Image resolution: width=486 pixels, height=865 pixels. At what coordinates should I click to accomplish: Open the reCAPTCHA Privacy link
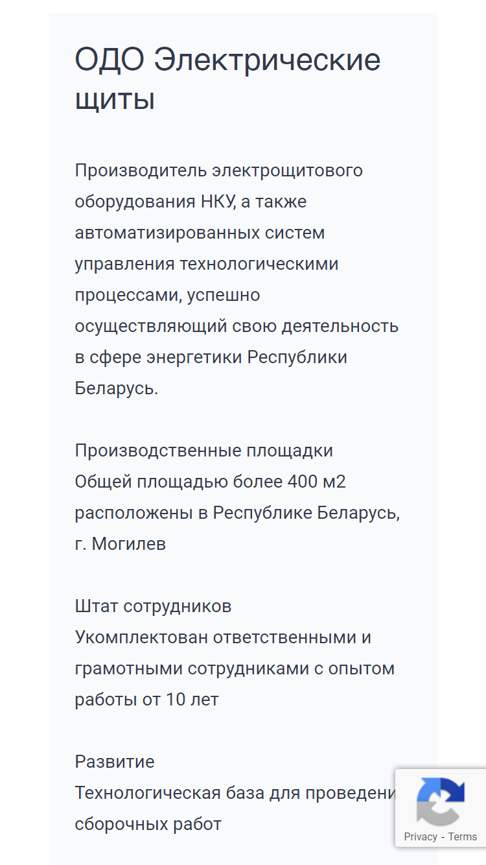click(x=421, y=836)
